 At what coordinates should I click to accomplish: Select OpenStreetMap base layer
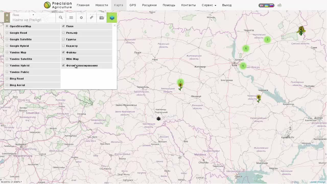(x=32, y=26)
